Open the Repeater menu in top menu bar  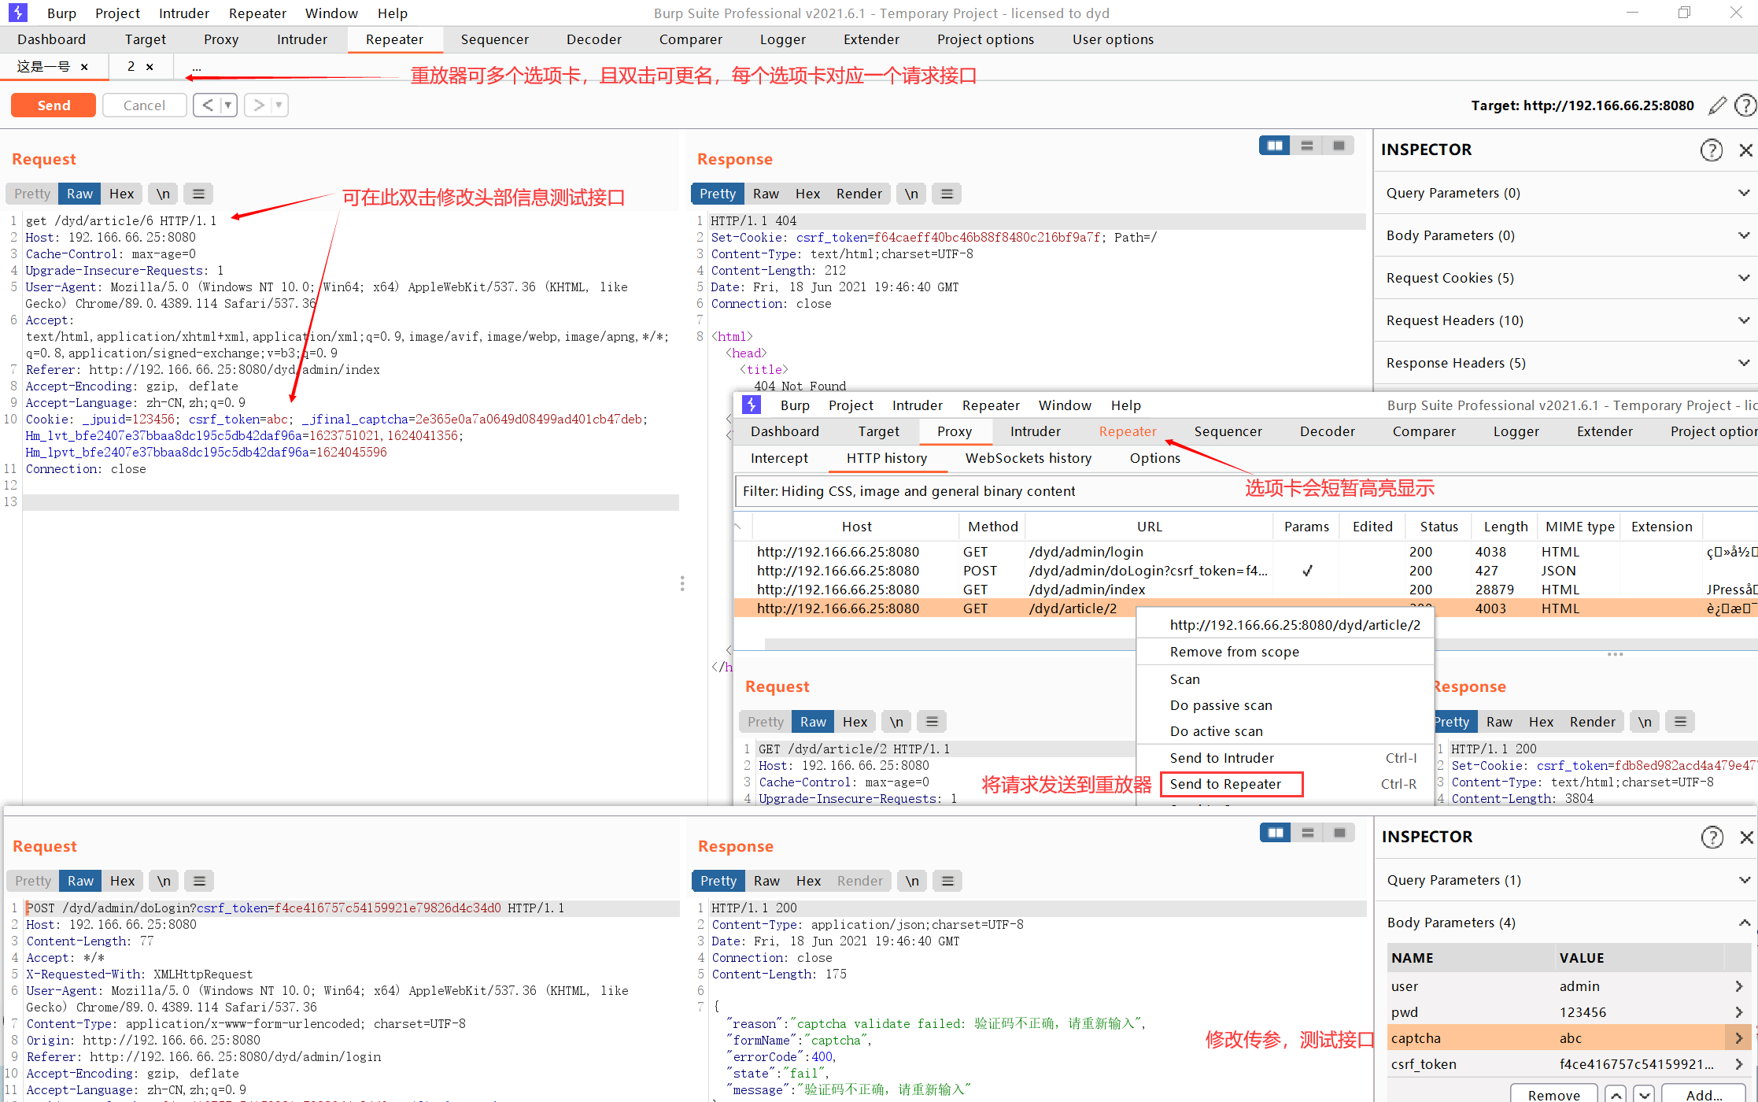point(257,13)
